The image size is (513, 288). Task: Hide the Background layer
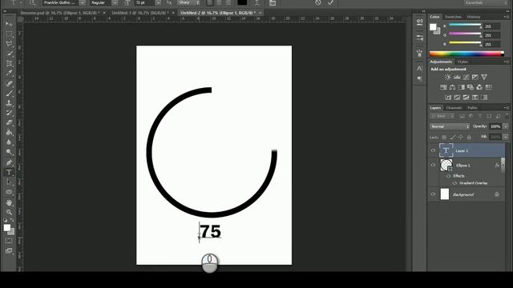(x=433, y=194)
